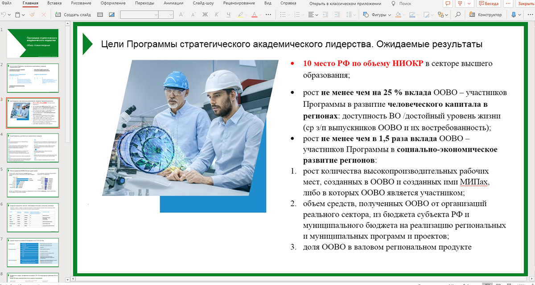Apply the red font color
The width and height of the screenshot is (535, 285).
(255, 15)
